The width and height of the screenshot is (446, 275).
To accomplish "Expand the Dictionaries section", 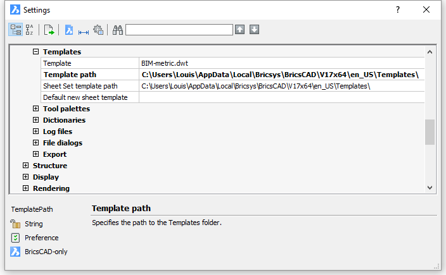I will point(35,119).
